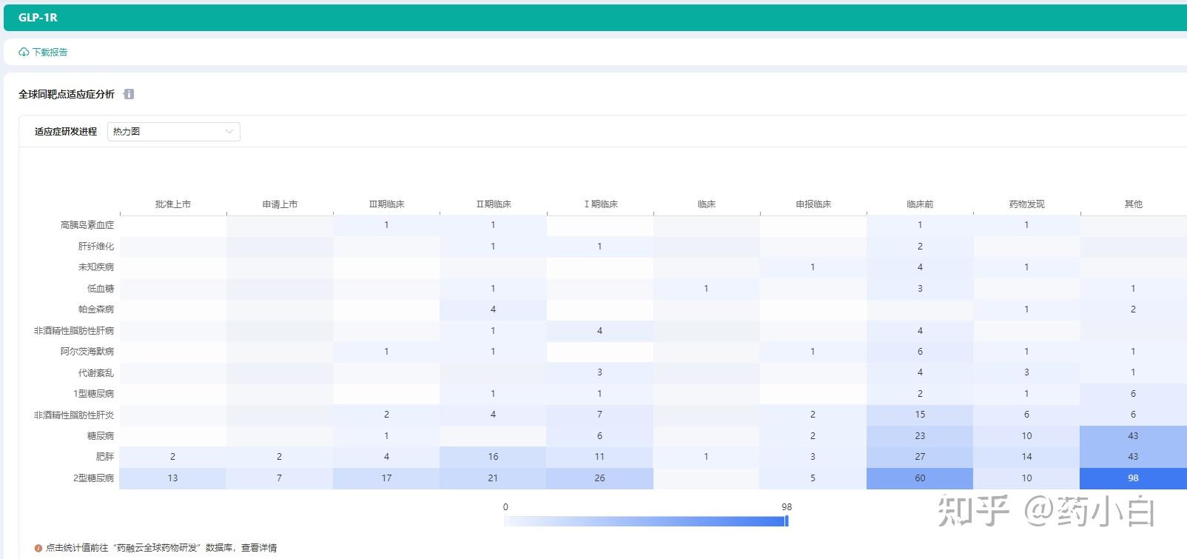Click the cloud download icon
The height and width of the screenshot is (559, 1187).
click(24, 53)
